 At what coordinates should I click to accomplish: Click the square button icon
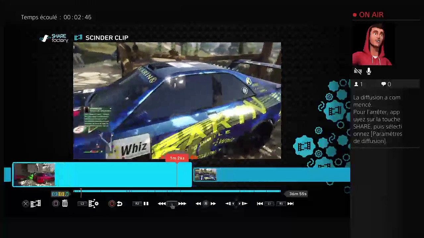click(56, 204)
